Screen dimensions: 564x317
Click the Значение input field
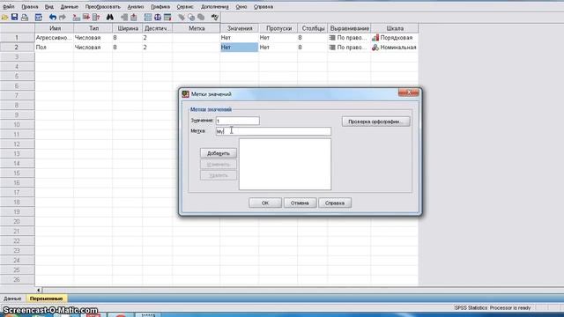(x=237, y=121)
